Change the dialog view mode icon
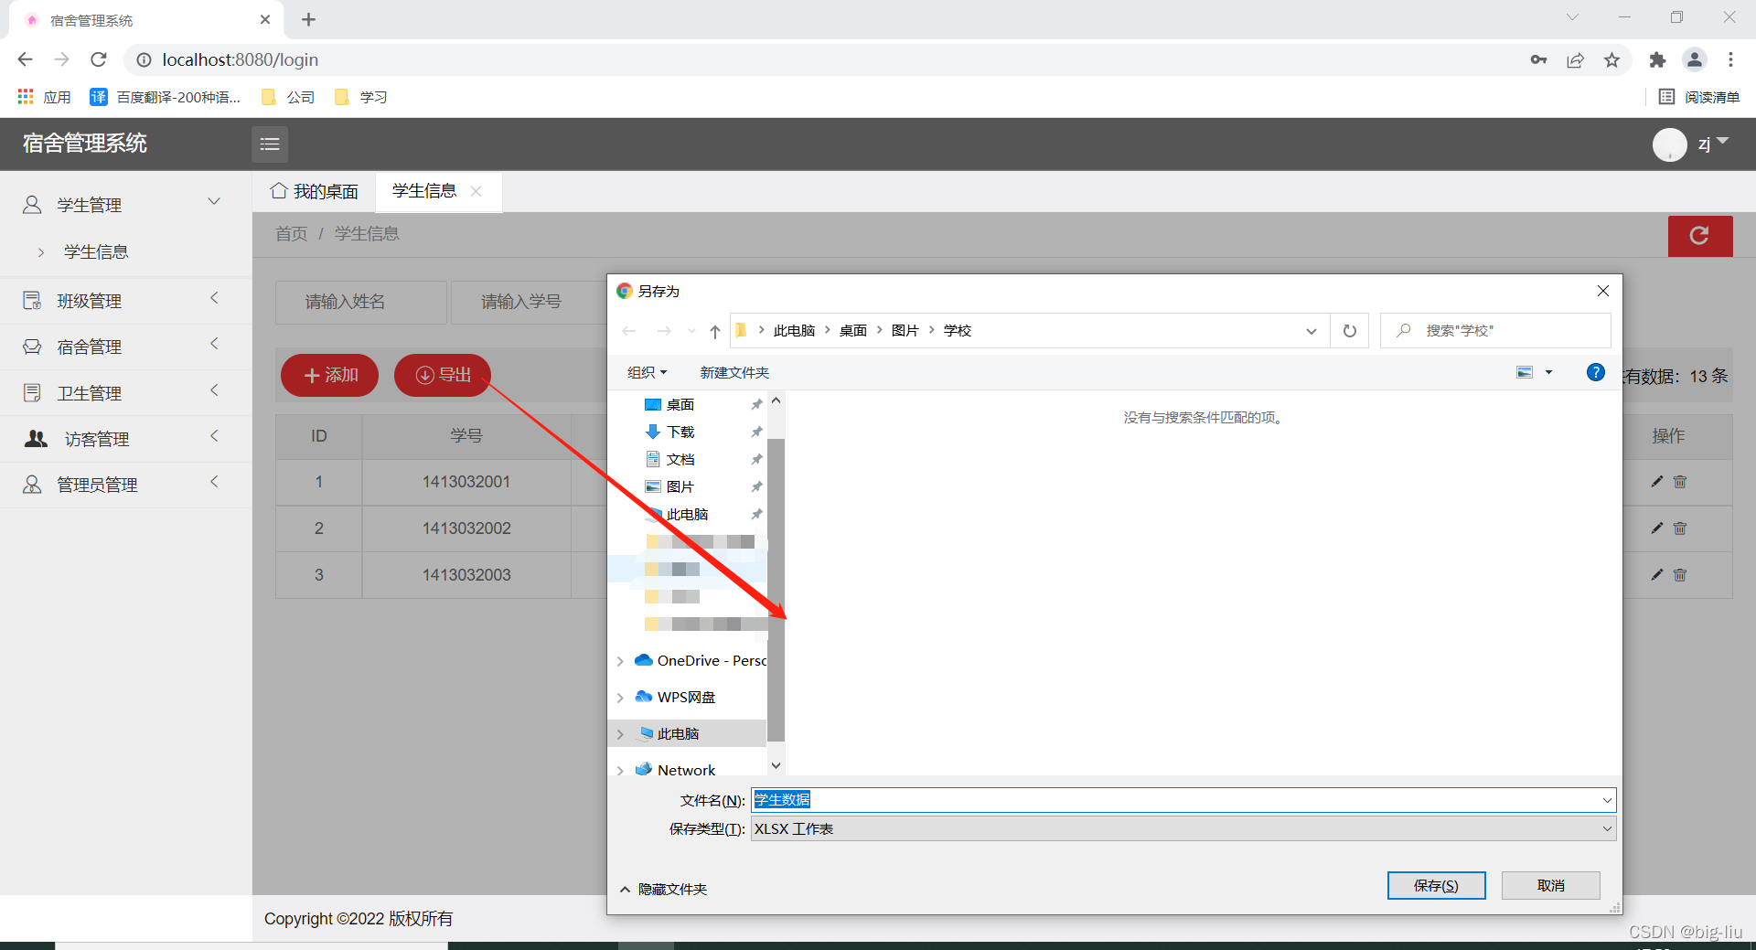The image size is (1756, 950). 1525,372
